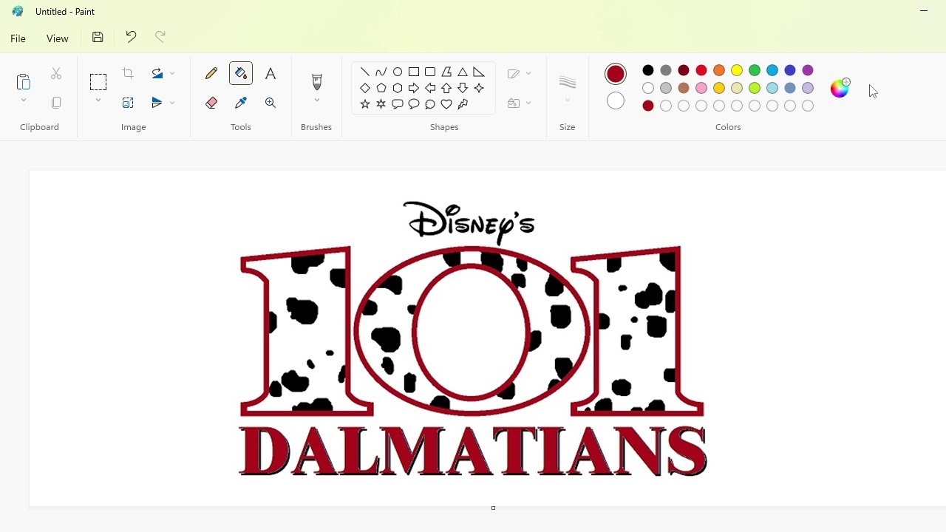
Task: Click the Flip icon
Action: click(157, 103)
